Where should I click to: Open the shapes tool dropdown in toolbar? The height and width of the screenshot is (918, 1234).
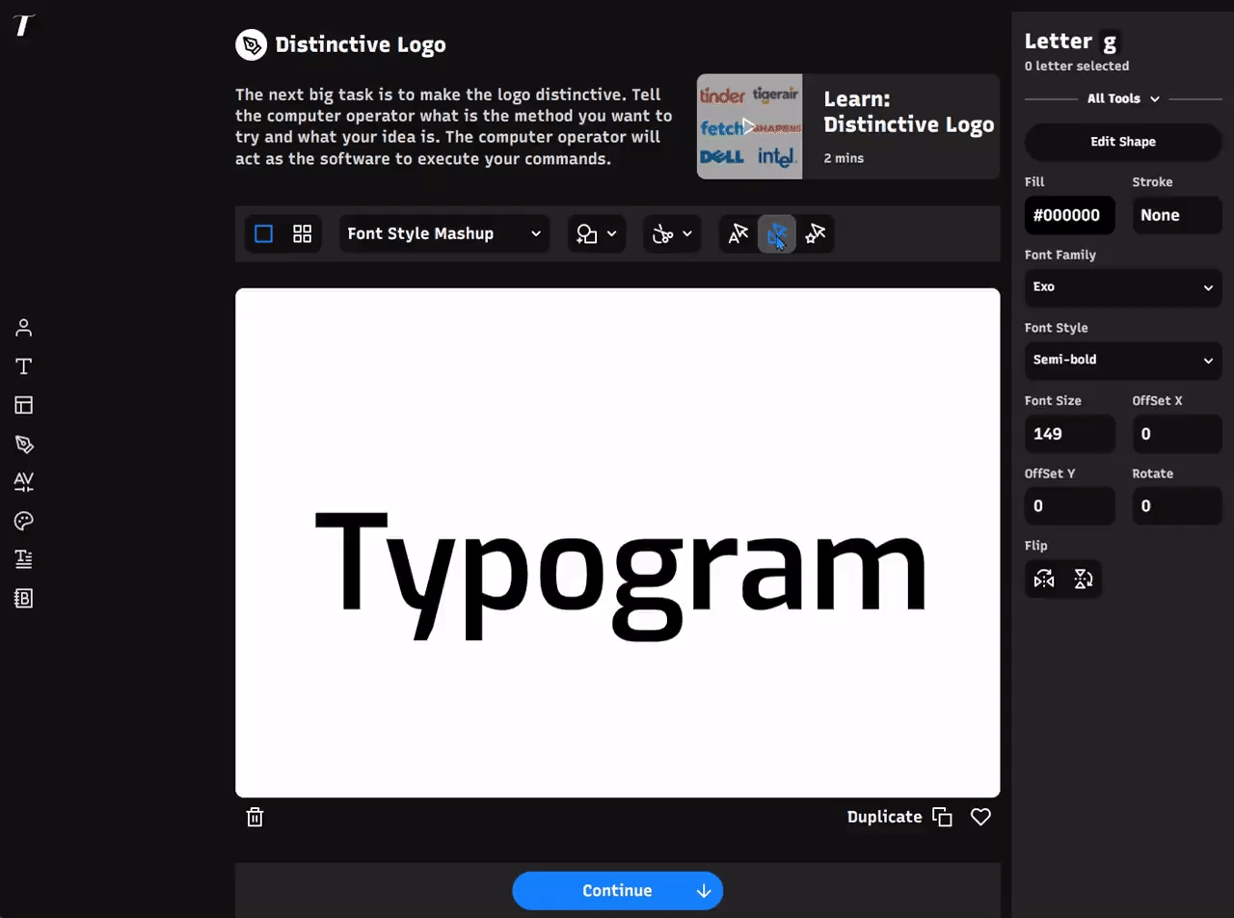click(597, 233)
